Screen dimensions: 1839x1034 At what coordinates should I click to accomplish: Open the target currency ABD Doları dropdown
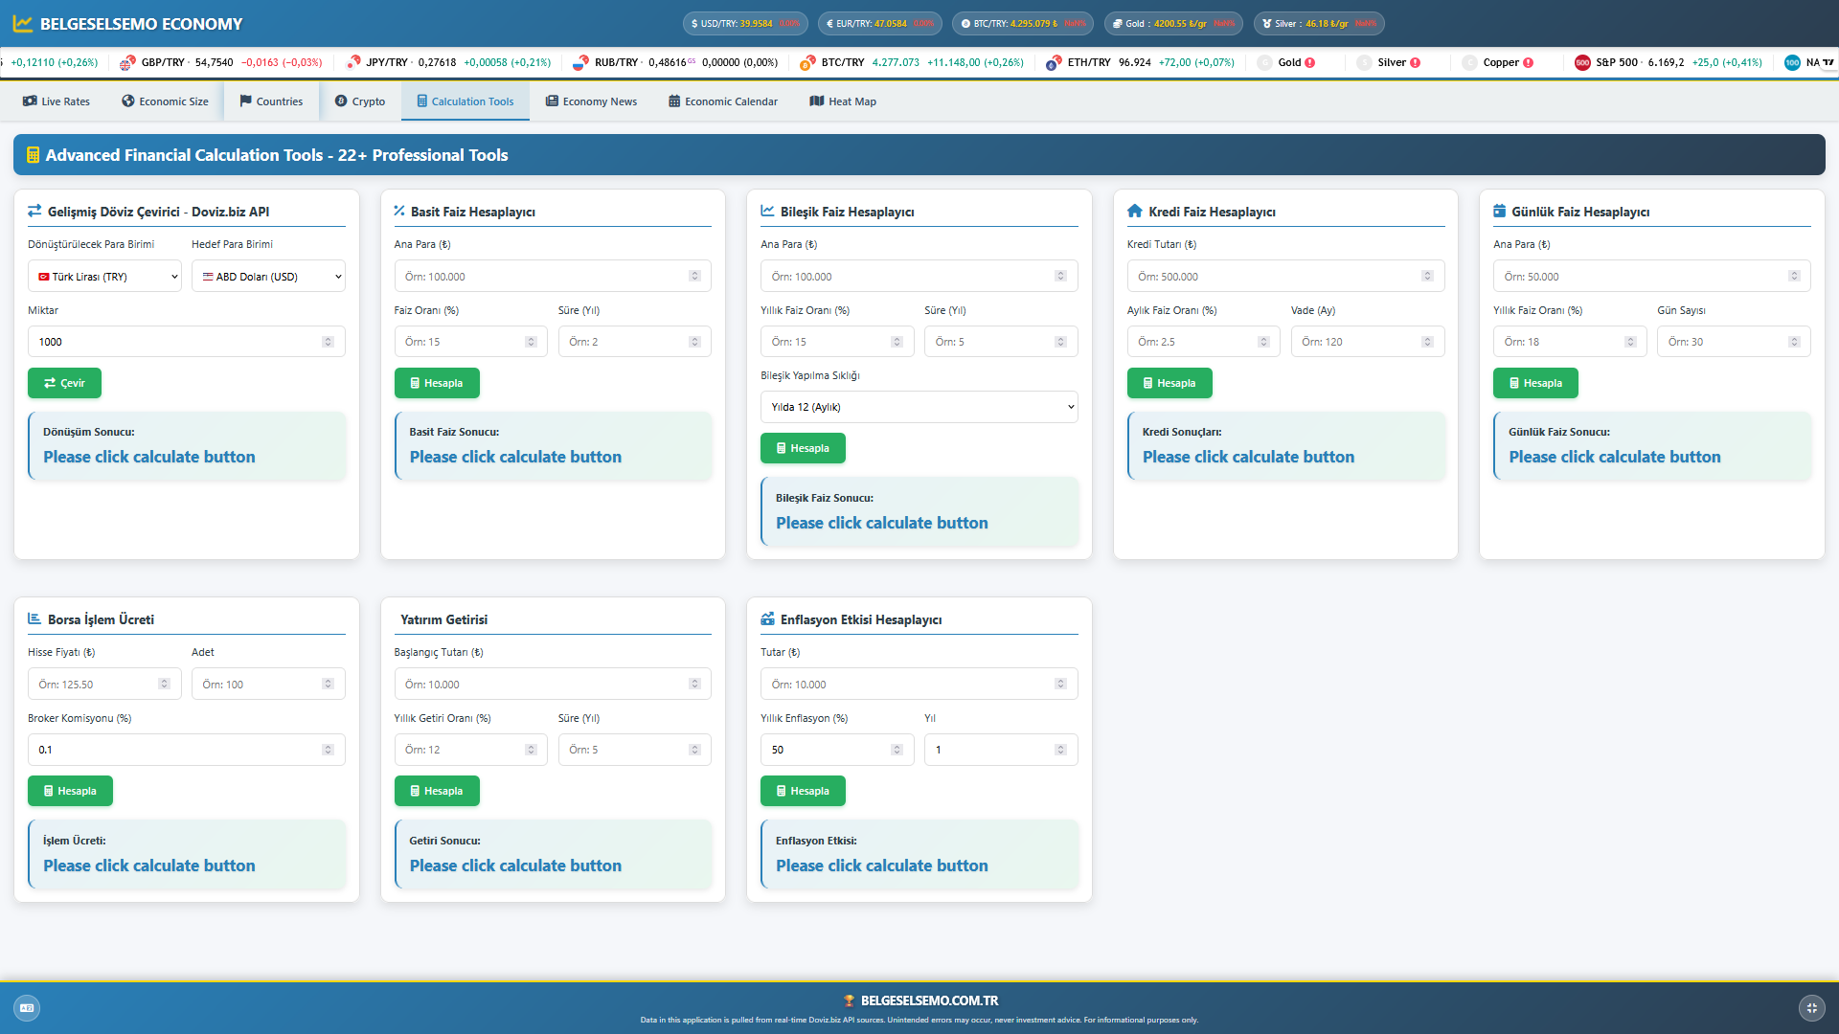coord(268,277)
